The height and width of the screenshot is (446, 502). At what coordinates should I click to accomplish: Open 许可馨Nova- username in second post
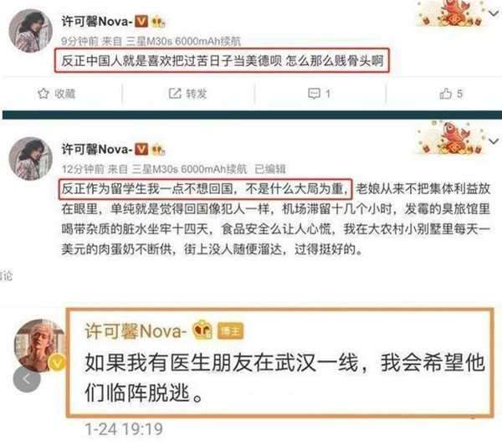point(97,150)
